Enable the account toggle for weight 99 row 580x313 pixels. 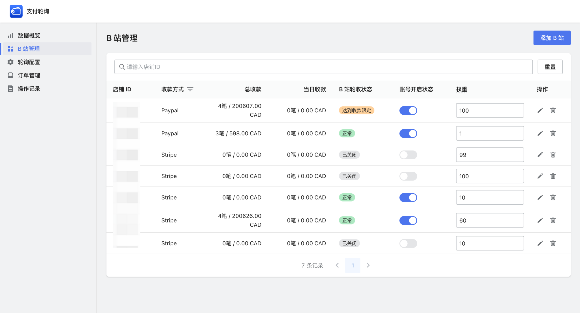(408, 155)
